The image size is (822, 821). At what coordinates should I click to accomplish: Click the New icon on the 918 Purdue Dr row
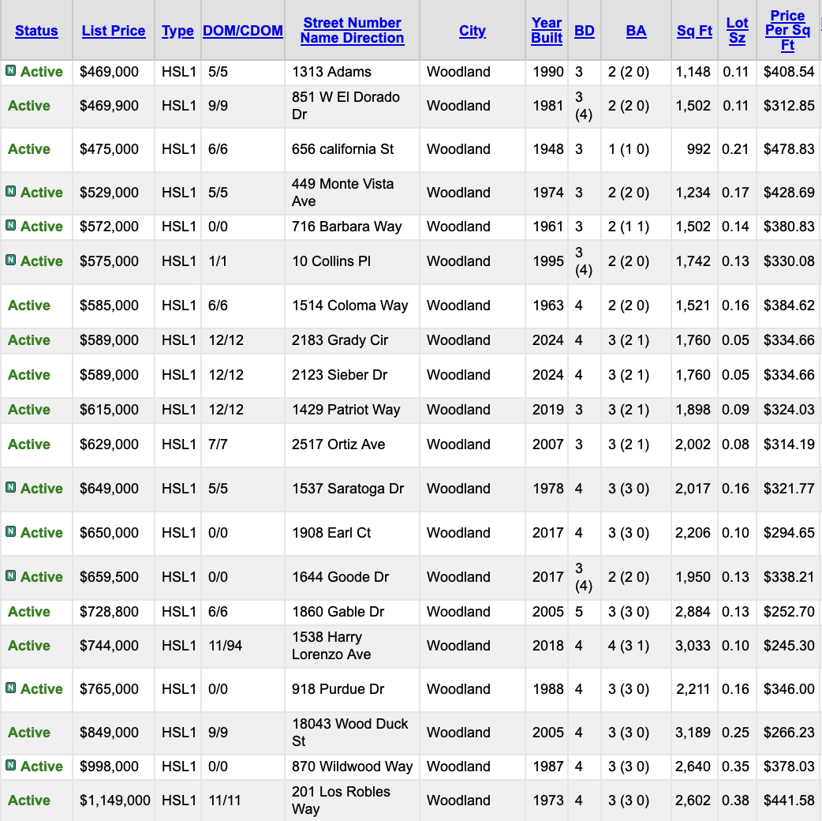(10, 688)
